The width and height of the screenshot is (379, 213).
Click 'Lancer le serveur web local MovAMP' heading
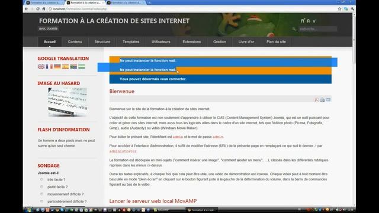(153, 201)
